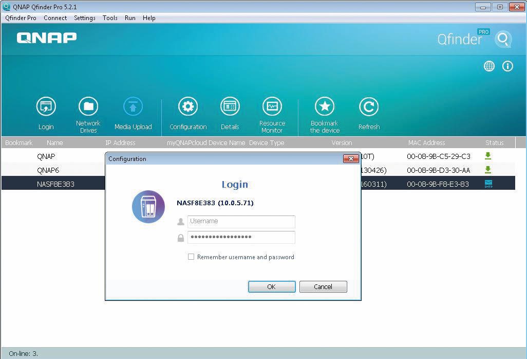Show device Details

tap(230, 106)
